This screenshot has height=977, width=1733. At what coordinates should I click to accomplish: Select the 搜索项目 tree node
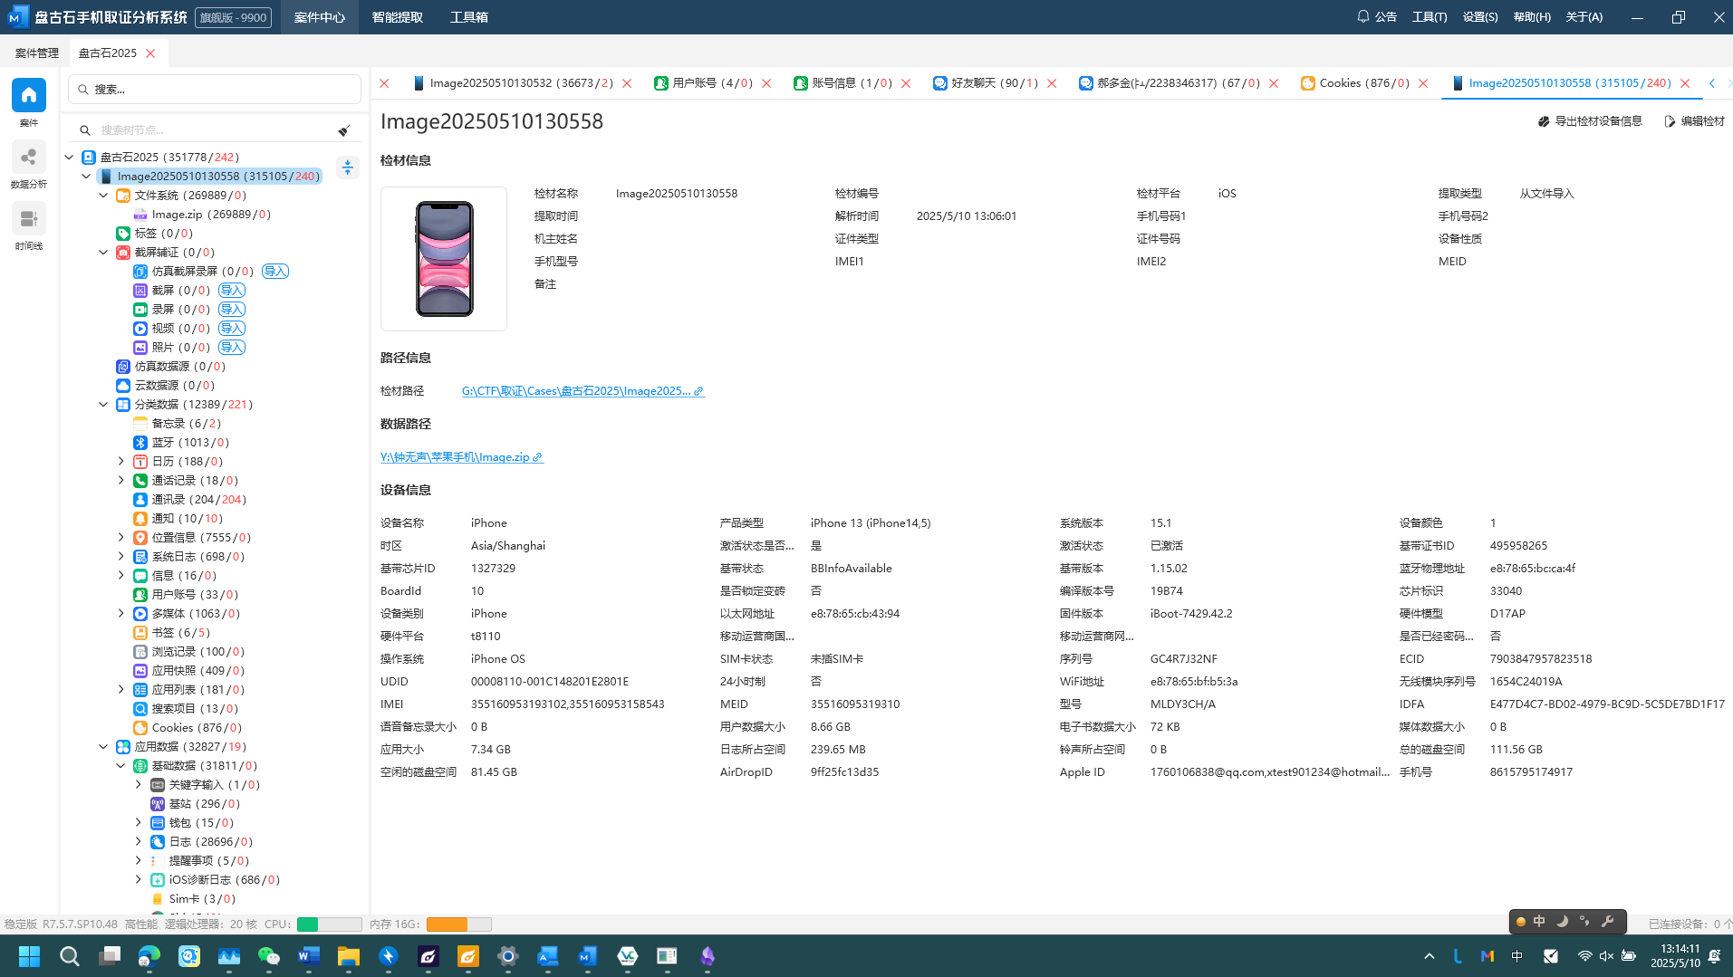(x=186, y=709)
